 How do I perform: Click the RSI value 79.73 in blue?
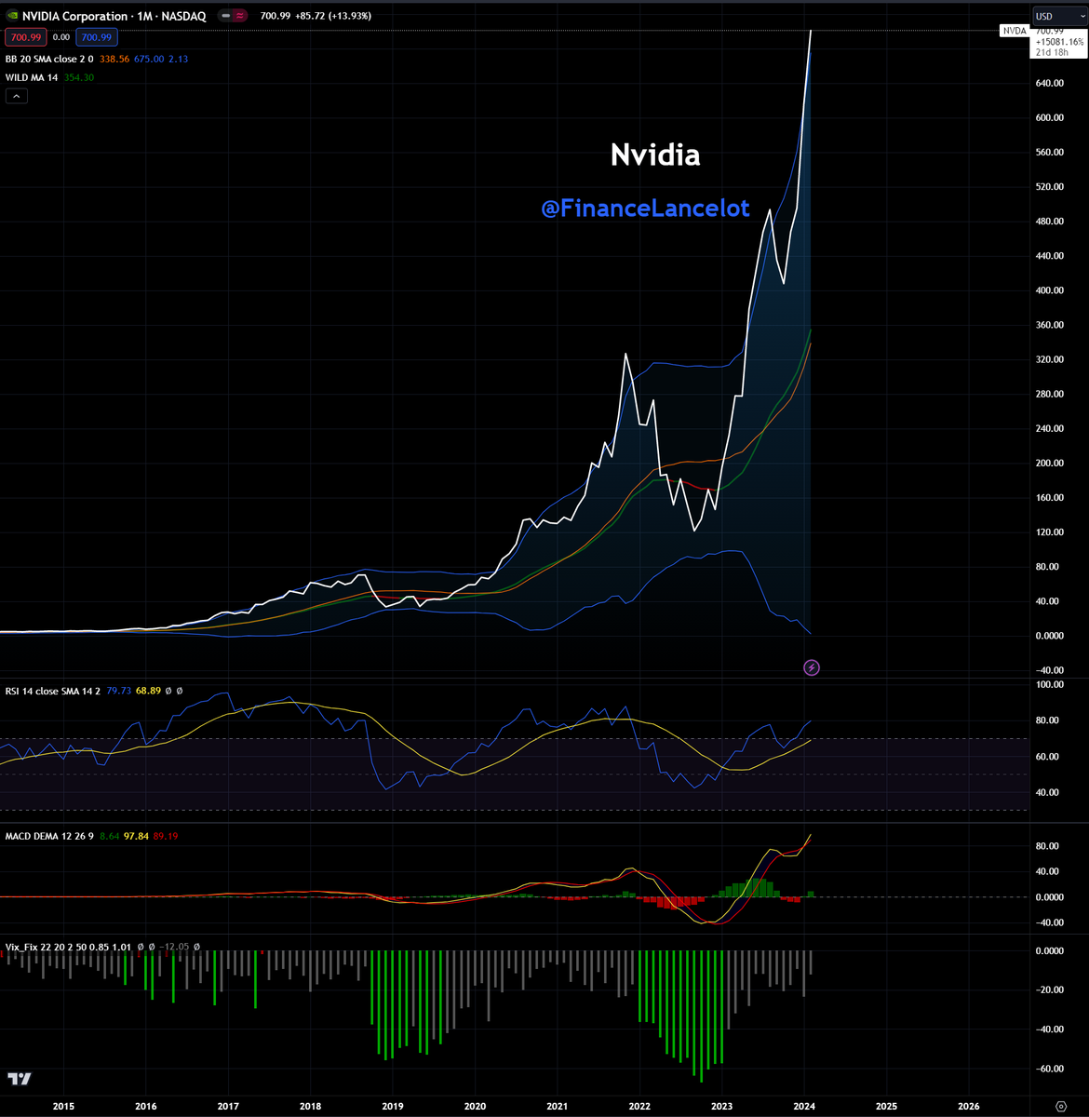pyautogui.click(x=119, y=691)
